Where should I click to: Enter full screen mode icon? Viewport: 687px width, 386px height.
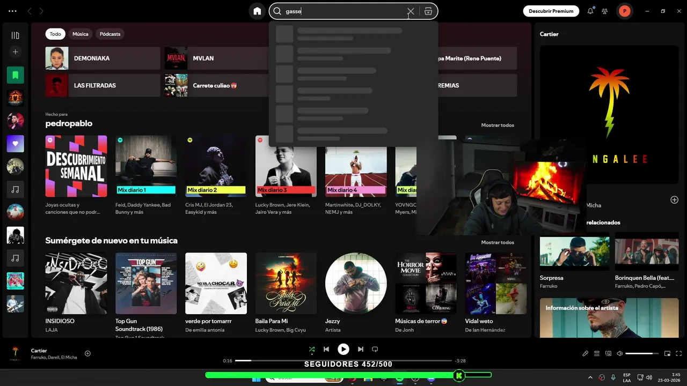(679, 353)
